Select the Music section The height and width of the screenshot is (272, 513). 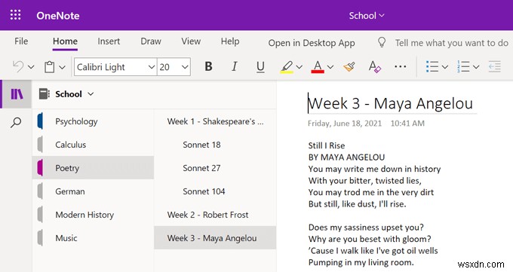point(93,237)
